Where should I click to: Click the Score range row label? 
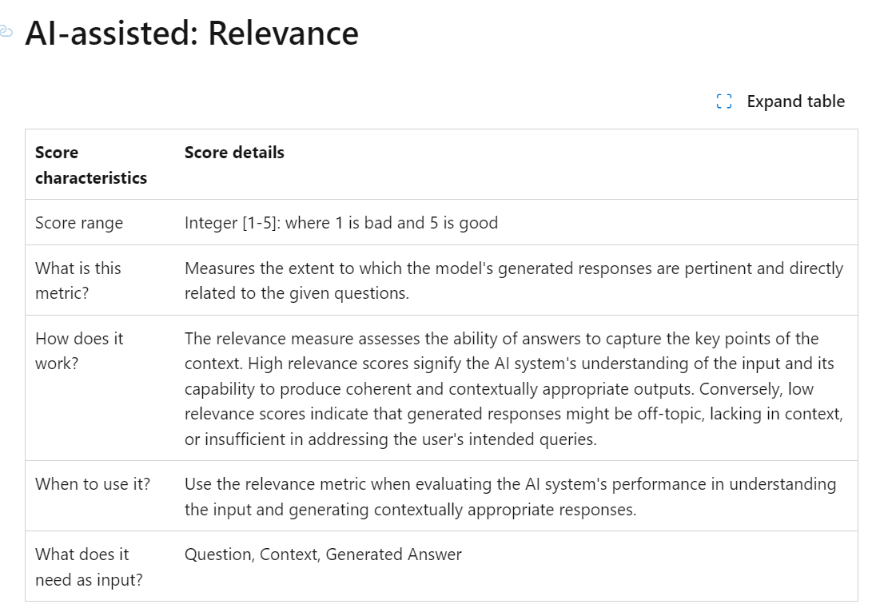79,223
